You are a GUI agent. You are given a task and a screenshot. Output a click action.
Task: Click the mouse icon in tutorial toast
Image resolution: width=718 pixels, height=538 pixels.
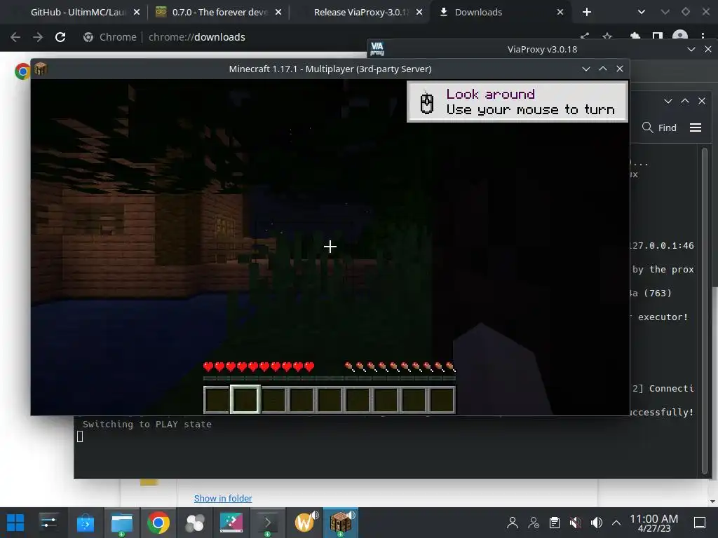pyautogui.click(x=427, y=102)
